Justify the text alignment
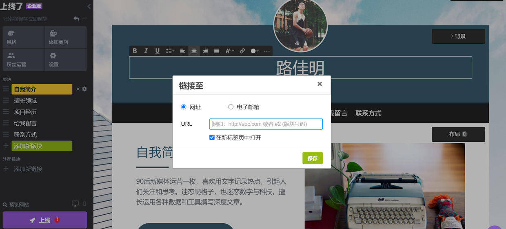506x229 pixels. (217, 51)
